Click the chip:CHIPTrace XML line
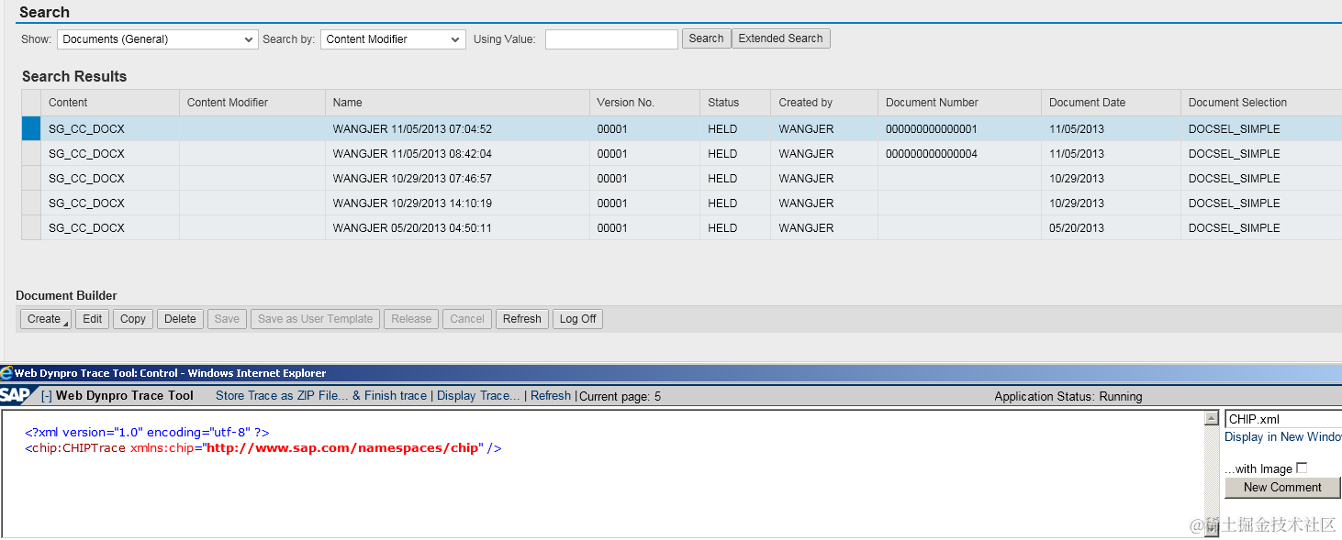The height and width of the screenshot is (540, 1342). pyautogui.click(x=263, y=448)
